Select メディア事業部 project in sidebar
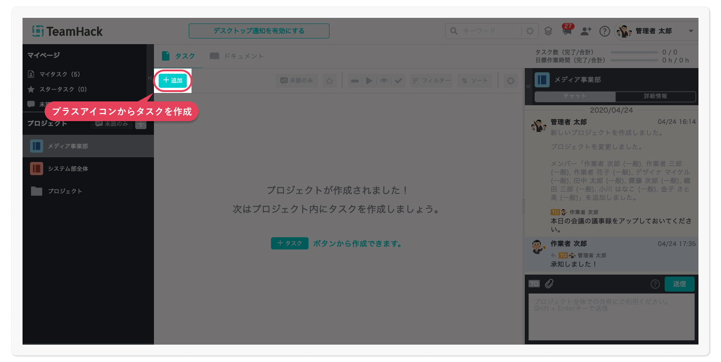 coord(88,146)
